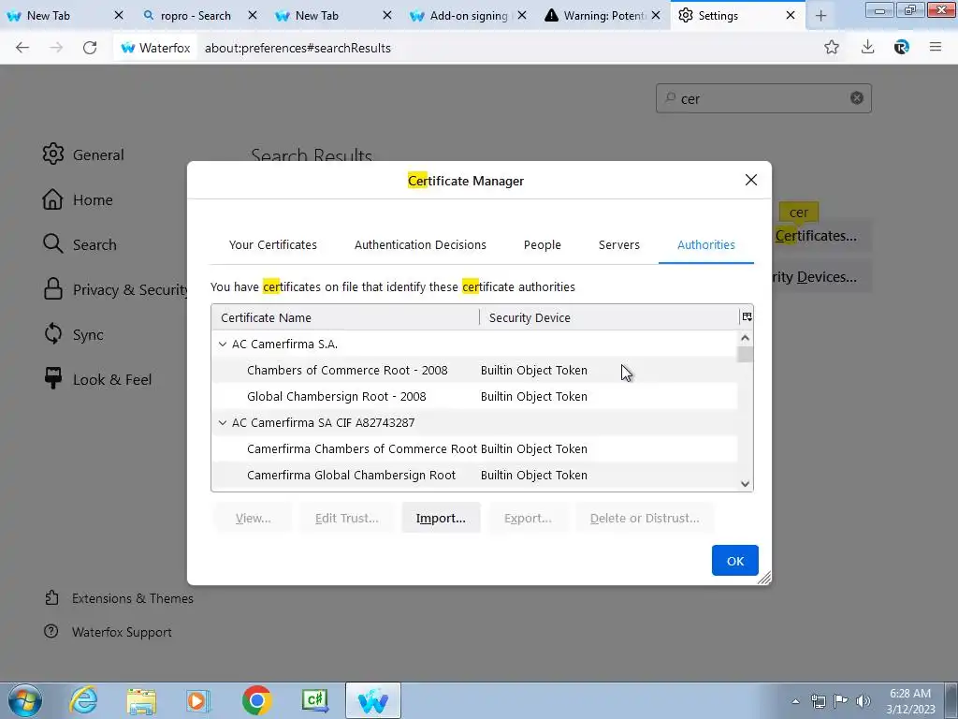Open Look & Feel settings
The image size is (958, 719).
tap(97, 379)
